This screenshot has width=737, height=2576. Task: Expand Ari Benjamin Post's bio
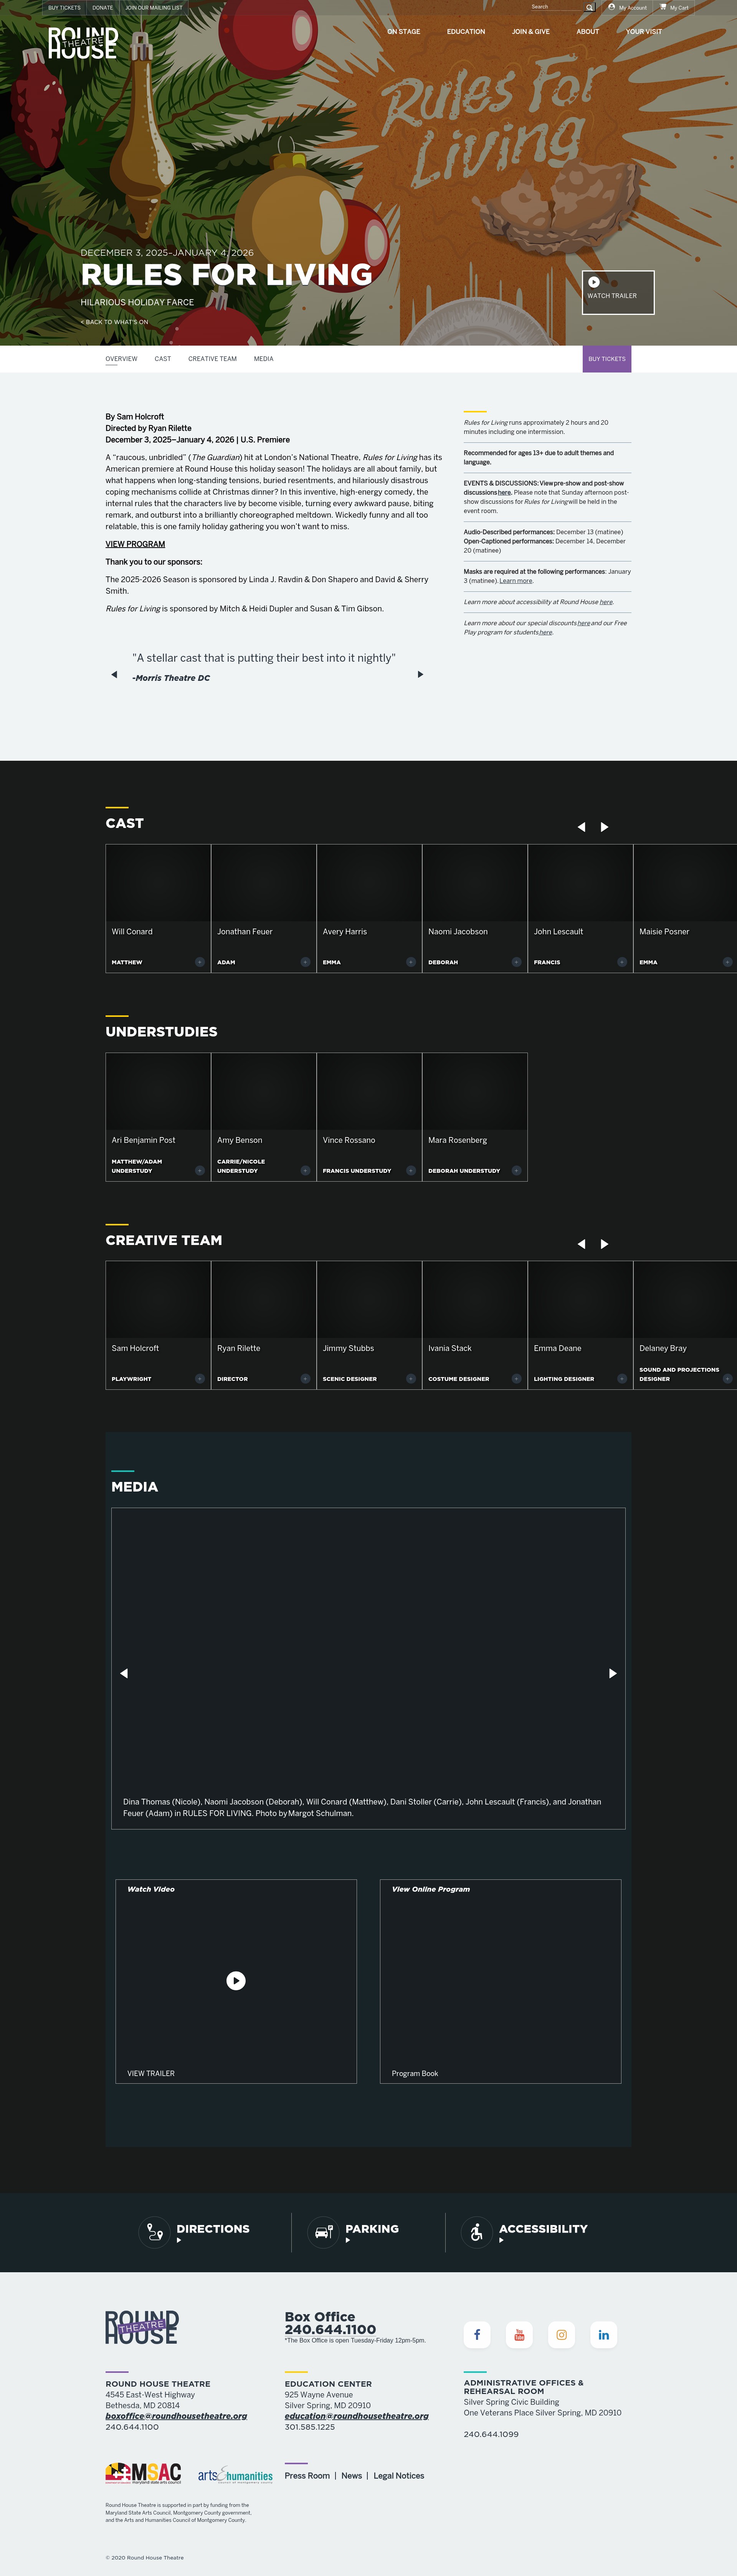pos(200,1170)
